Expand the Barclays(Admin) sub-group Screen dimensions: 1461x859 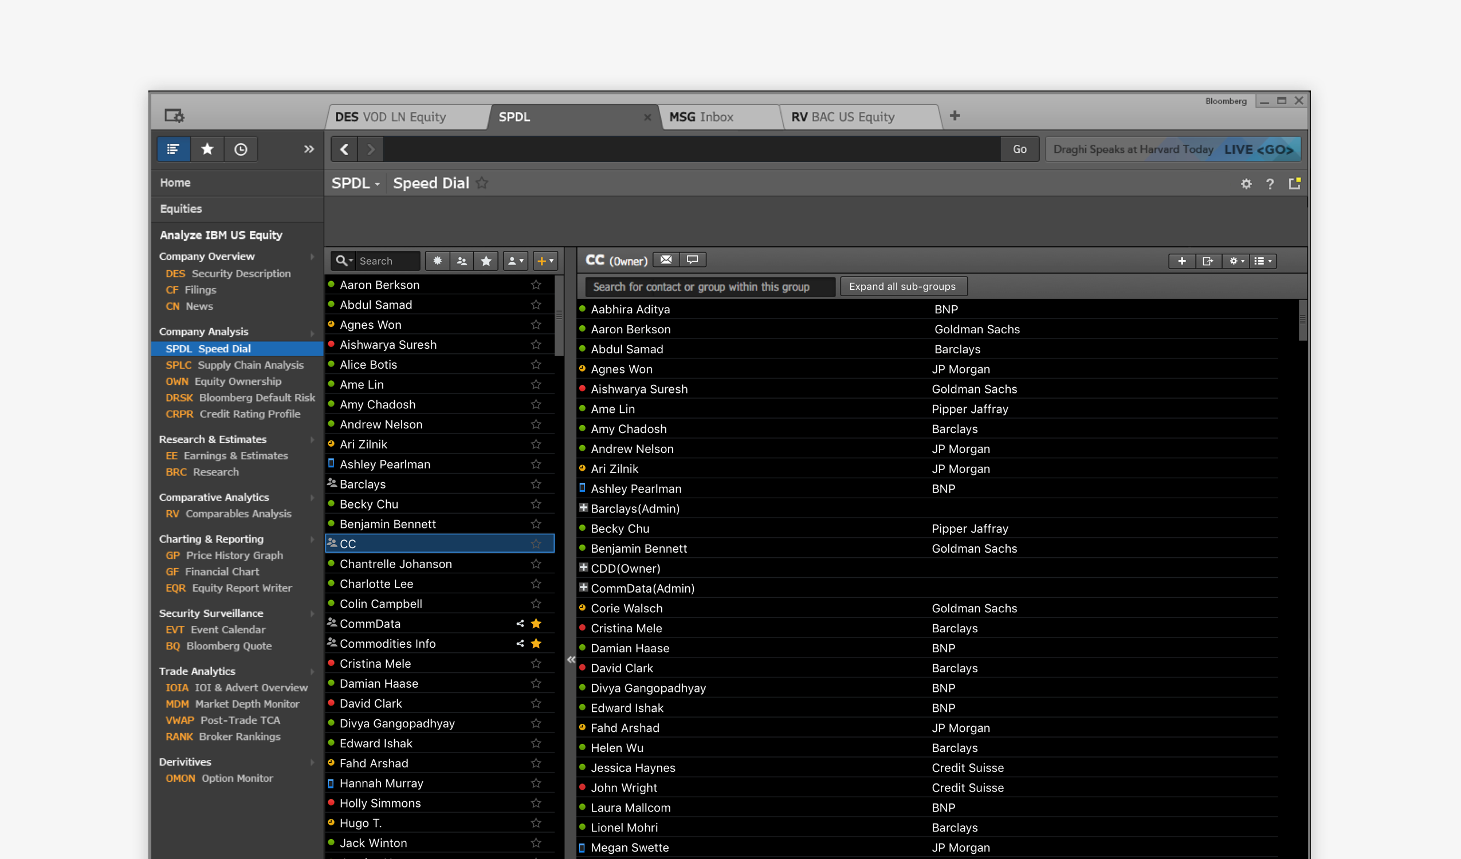[583, 508]
